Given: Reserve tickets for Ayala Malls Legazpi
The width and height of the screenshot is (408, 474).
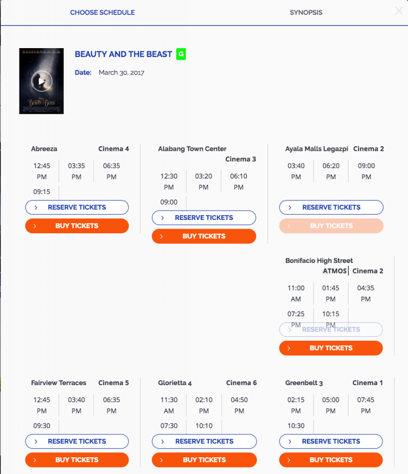Looking at the screenshot, I should pyautogui.click(x=331, y=207).
